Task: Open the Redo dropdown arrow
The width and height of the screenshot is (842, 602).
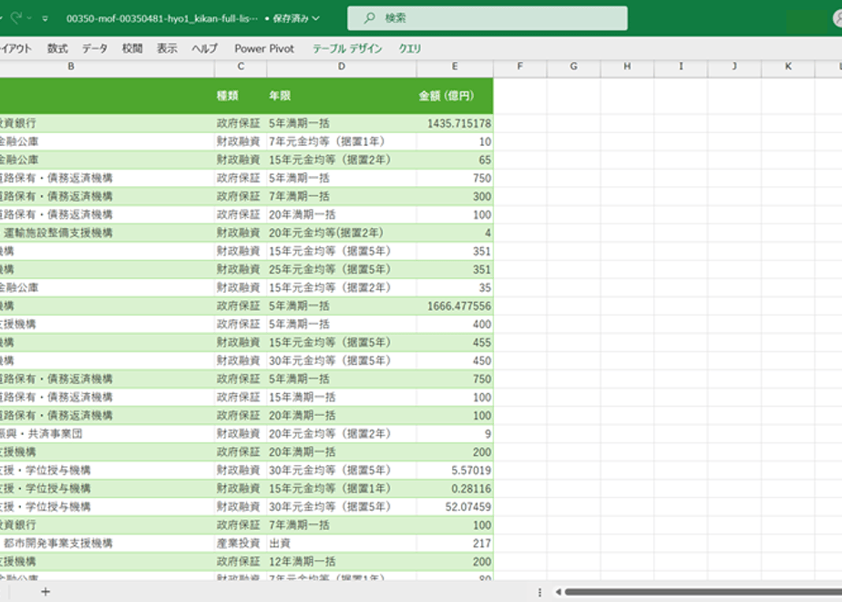Action: pyautogui.click(x=29, y=18)
